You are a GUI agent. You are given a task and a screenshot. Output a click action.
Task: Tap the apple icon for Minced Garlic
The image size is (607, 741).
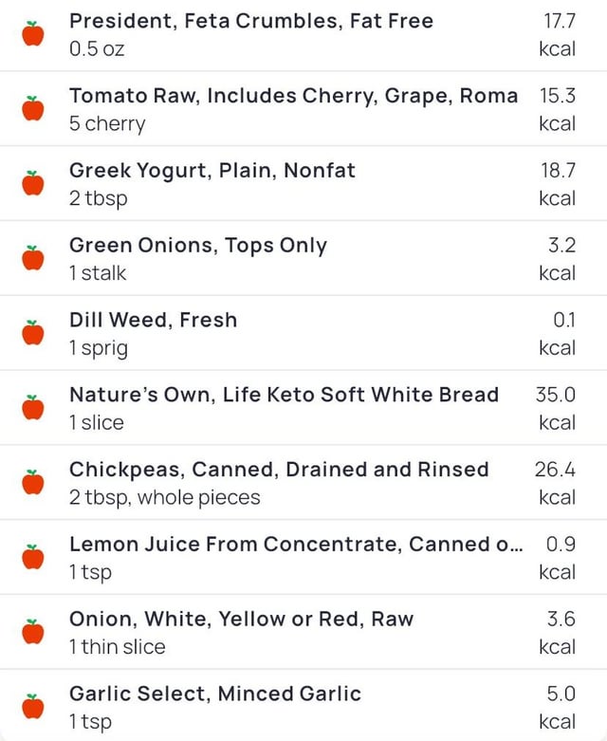(33, 707)
